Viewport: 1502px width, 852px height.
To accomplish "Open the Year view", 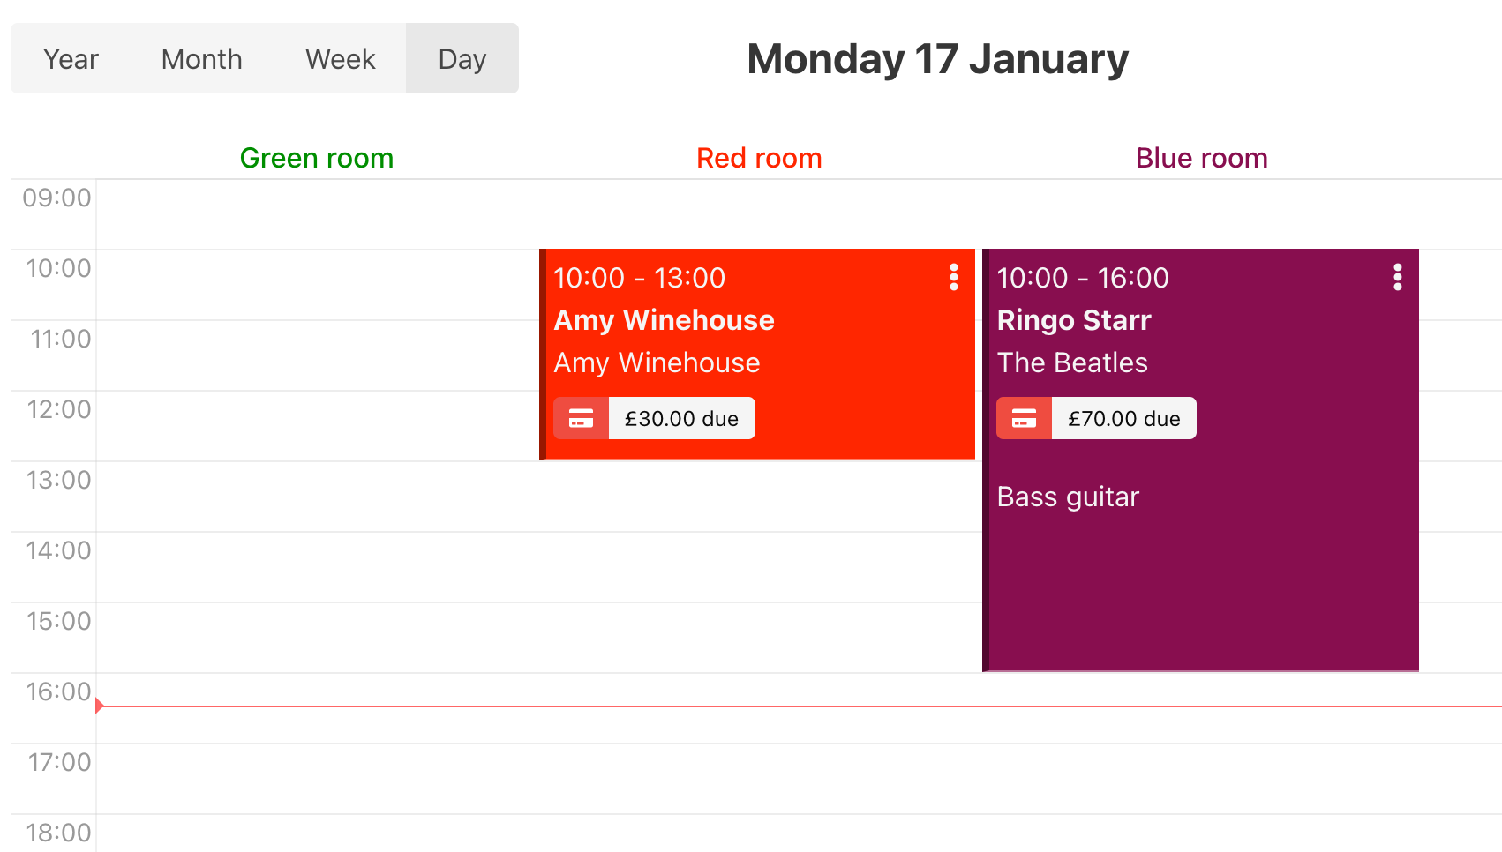I will [x=71, y=58].
